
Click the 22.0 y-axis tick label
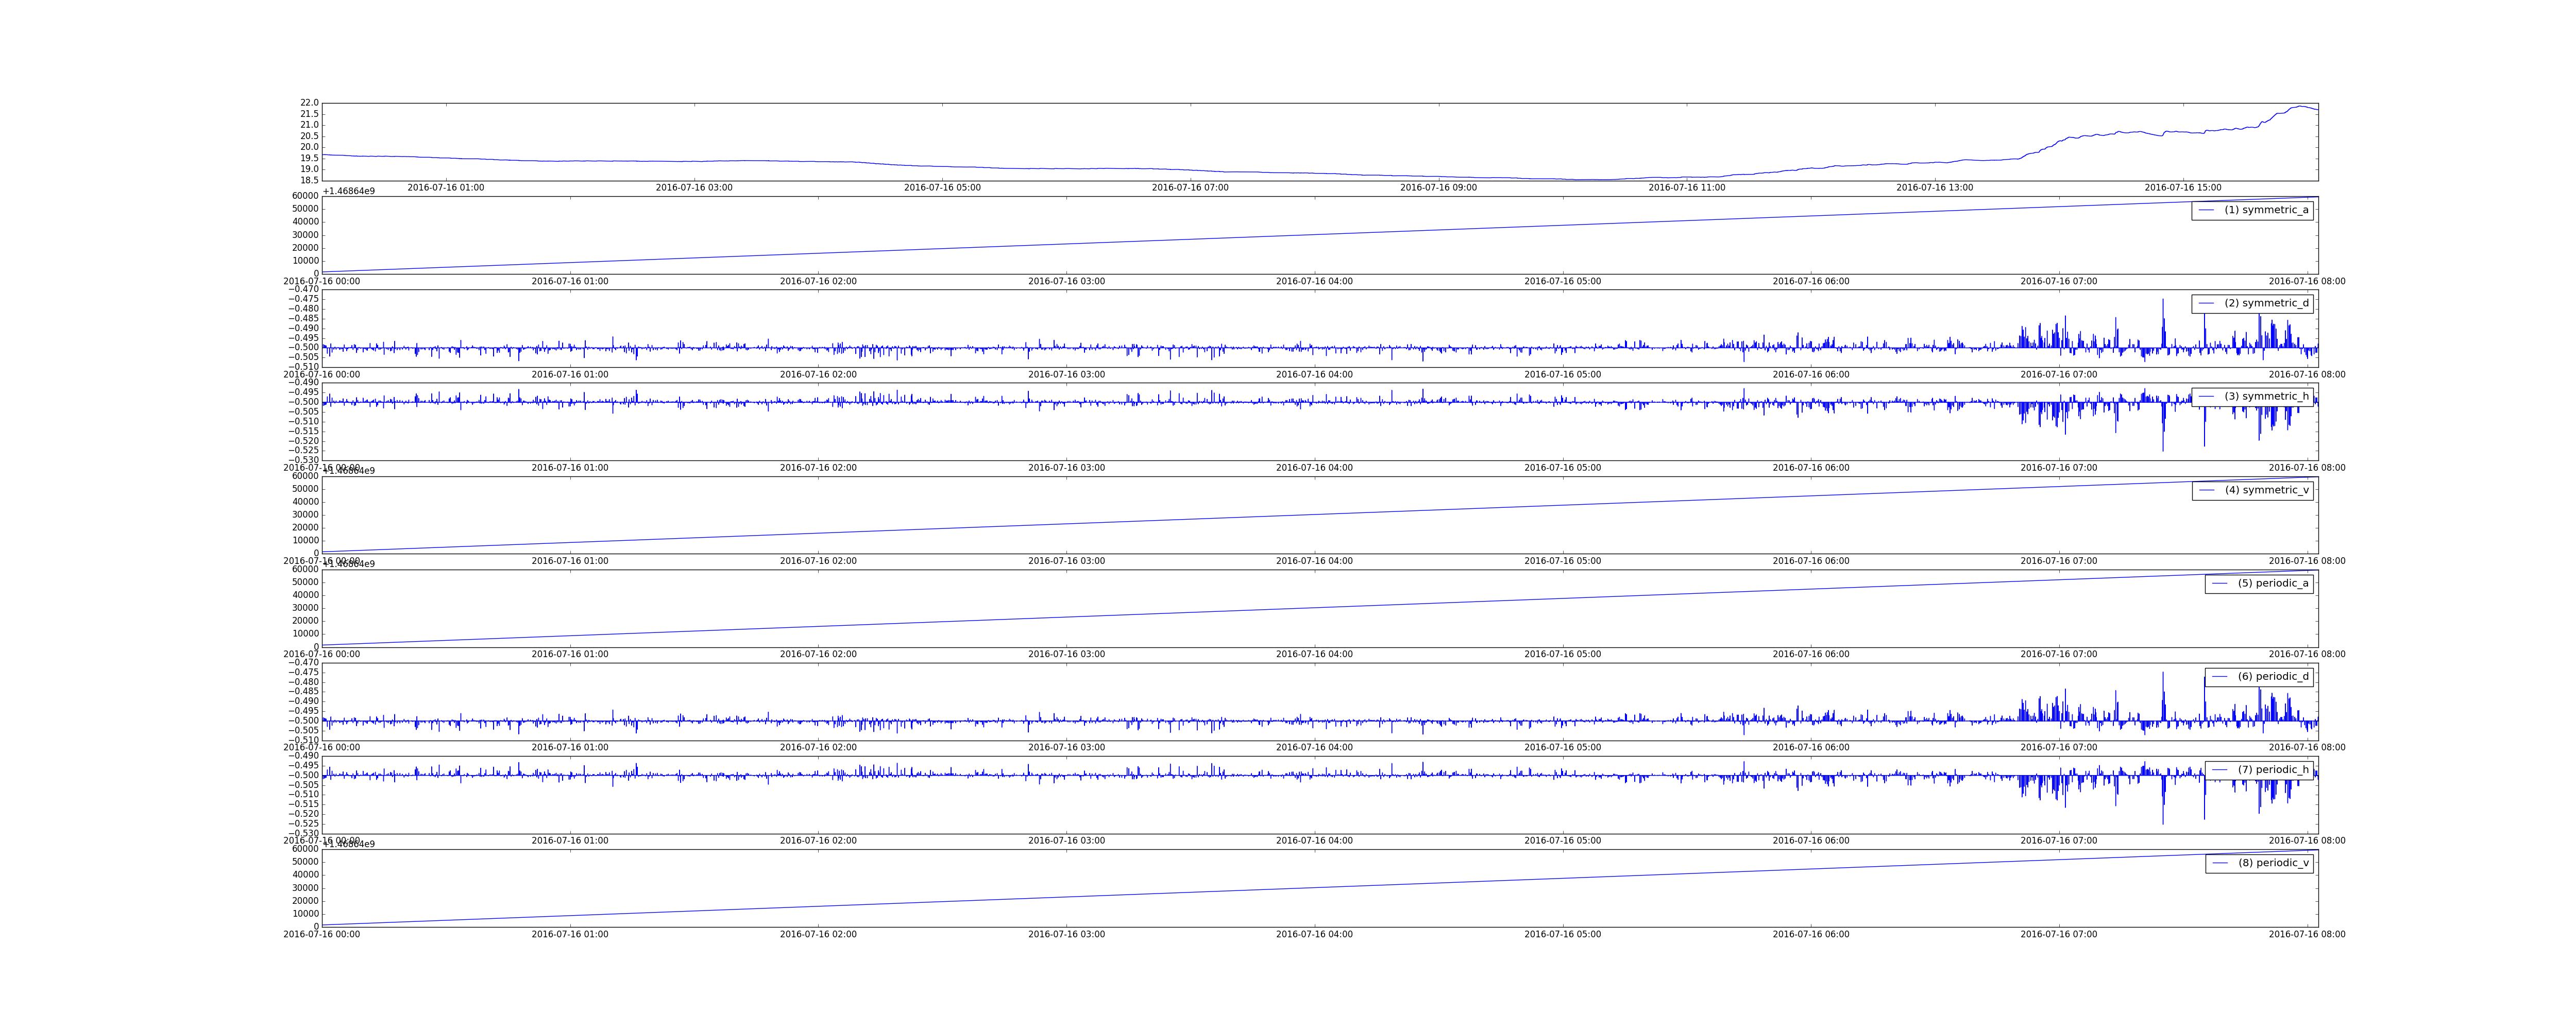(309, 103)
